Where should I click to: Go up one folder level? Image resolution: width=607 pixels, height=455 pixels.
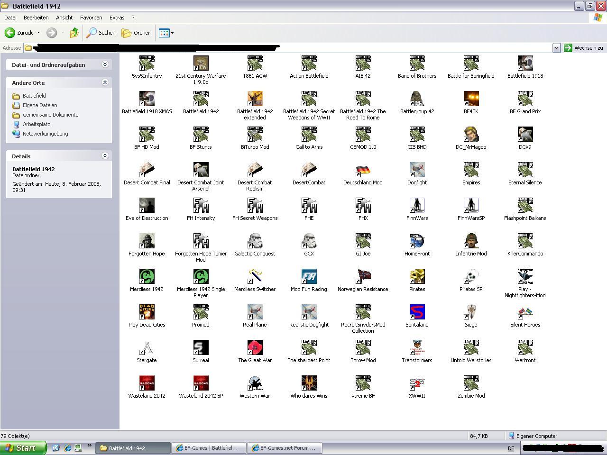pyautogui.click(x=74, y=33)
